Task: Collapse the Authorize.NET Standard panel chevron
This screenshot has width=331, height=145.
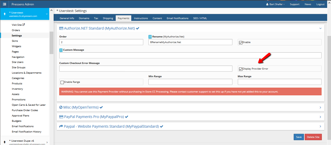Action: click(320, 29)
